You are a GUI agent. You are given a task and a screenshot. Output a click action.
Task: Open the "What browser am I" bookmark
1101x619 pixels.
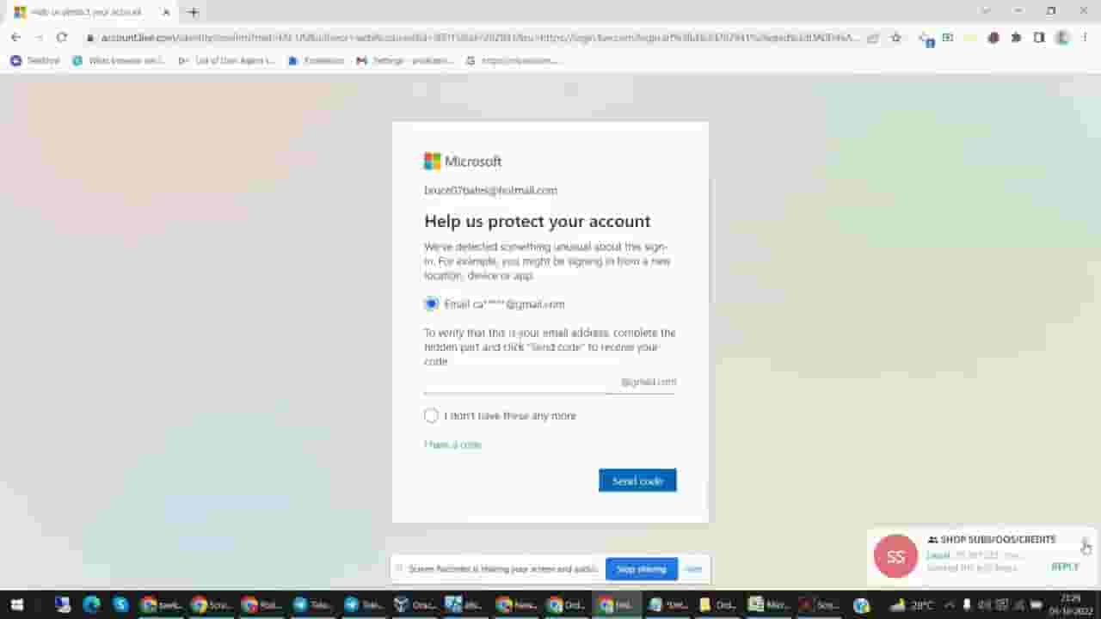point(119,61)
